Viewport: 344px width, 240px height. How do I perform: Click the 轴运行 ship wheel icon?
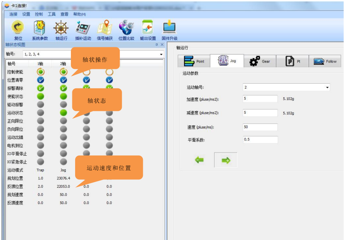pos(61,27)
